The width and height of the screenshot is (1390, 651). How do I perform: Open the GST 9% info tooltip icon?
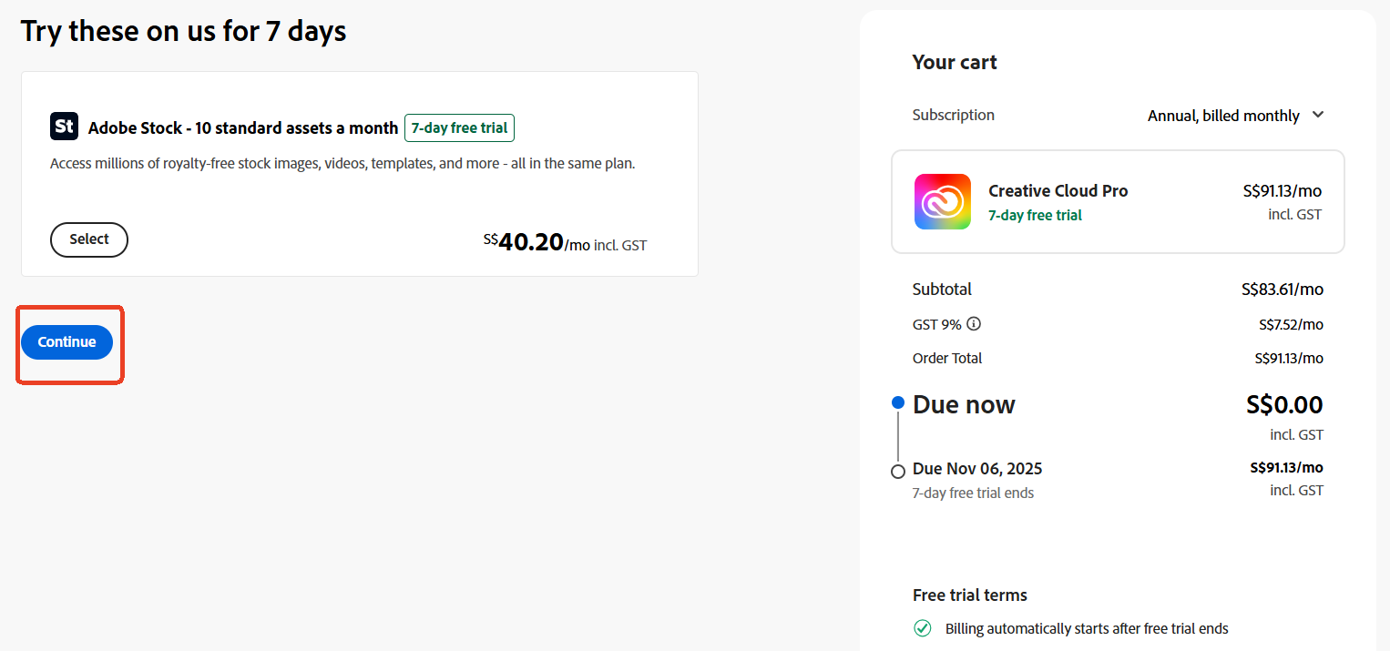(974, 323)
